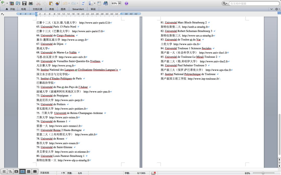Screen dimensions: 281x175
Task: Click text "83. Université de Toulon et du Var"
Action: pos(181,40)
